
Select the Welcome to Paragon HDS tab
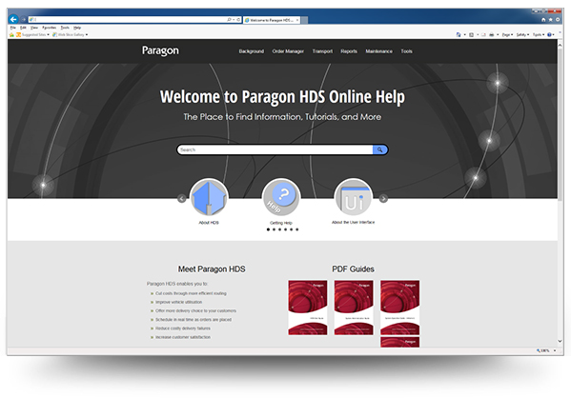[x=272, y=20]
